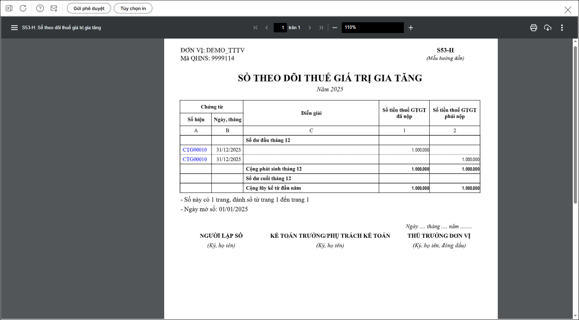Go to next page arrow

pyautogui.click(x=310, y=28)
